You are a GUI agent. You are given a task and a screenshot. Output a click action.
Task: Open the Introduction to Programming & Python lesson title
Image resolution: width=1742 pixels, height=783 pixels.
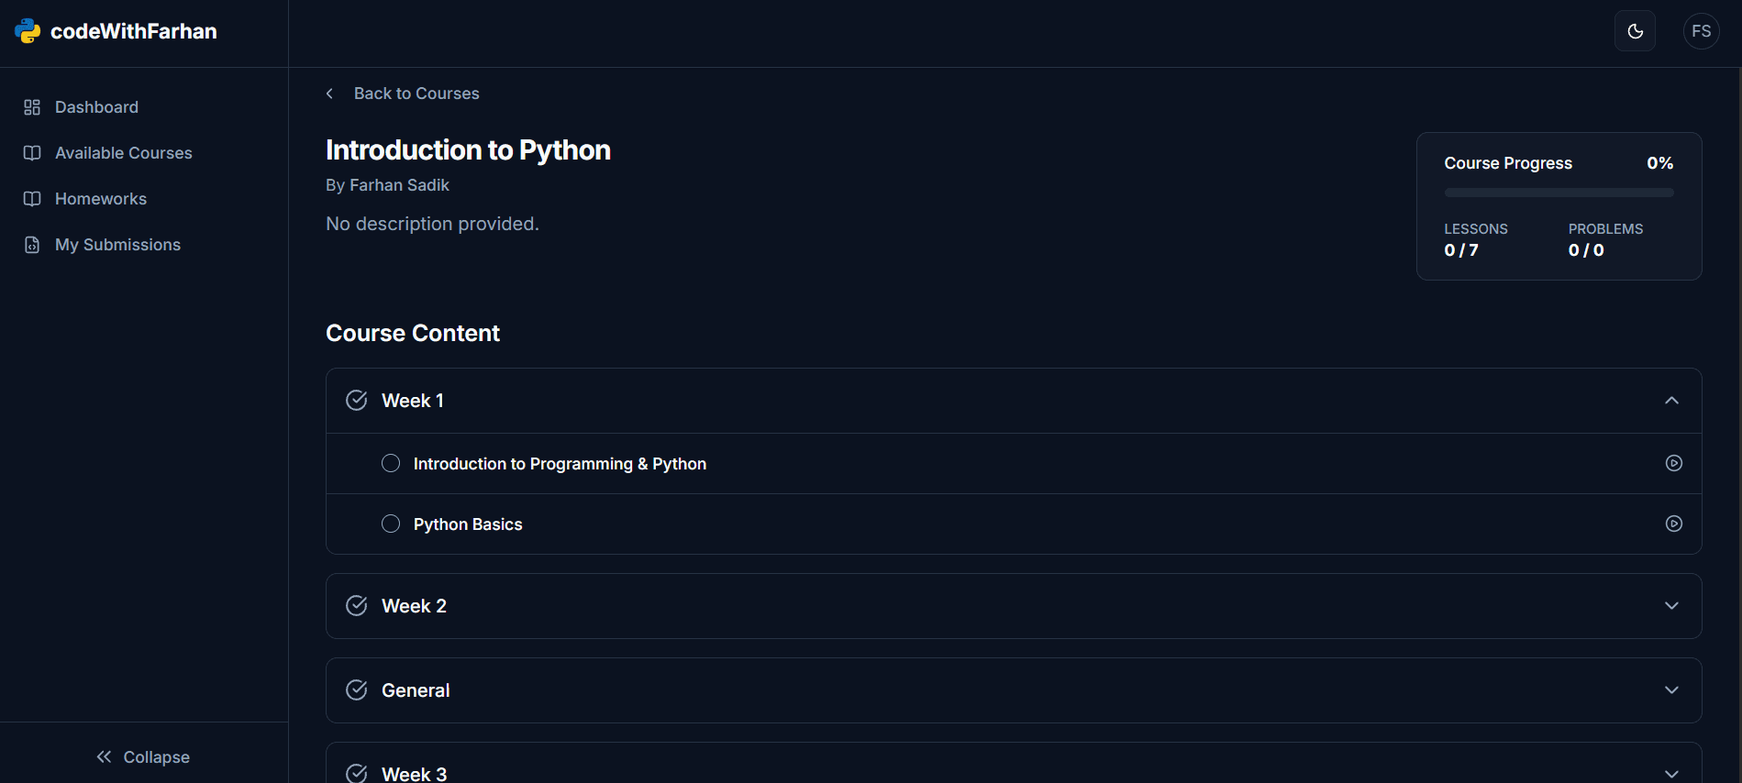[x=560, y=464]
